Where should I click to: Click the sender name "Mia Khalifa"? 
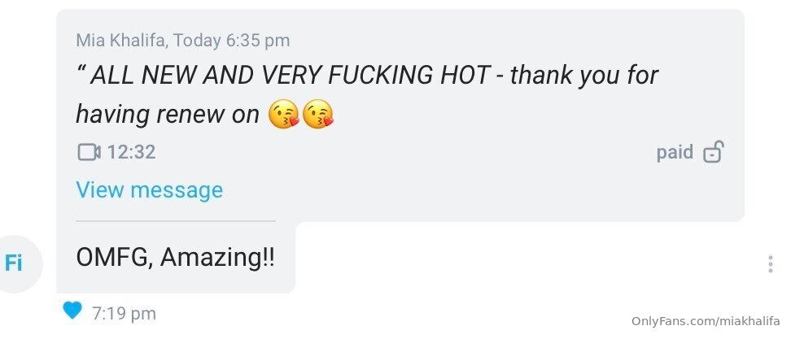[x=121, y=40]
